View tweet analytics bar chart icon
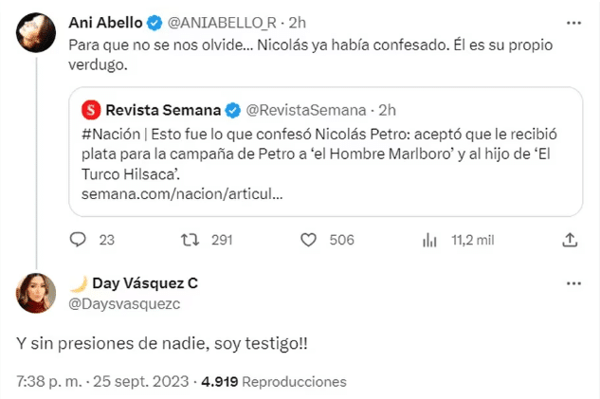The image size is (600, 399). click(x=429, y=240)
